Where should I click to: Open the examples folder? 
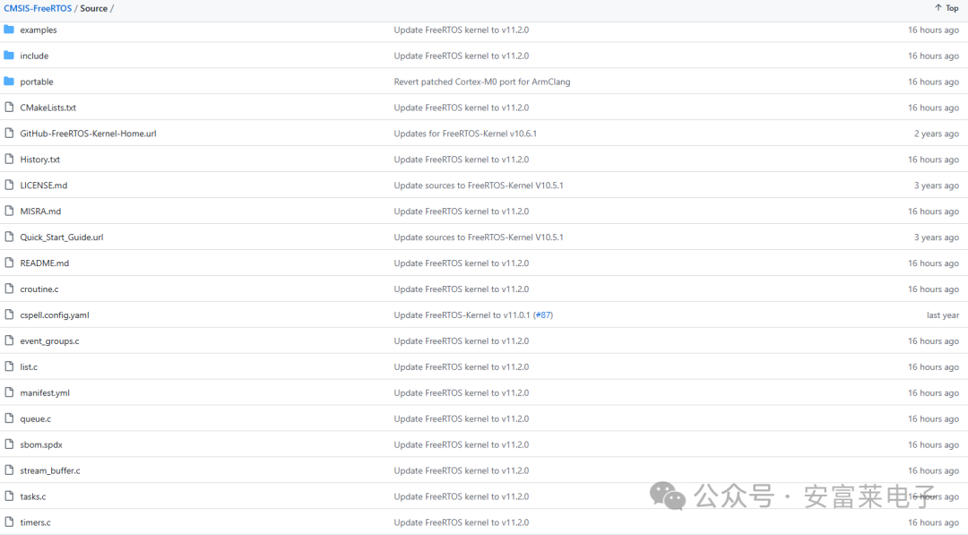pos(39,30)
